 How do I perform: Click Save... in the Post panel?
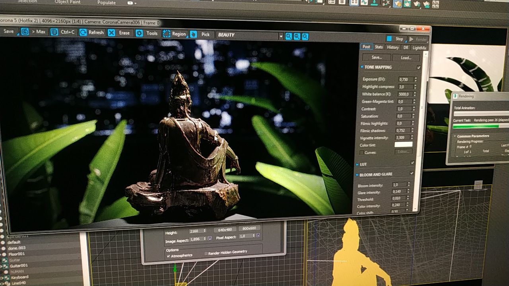click(376, 57)
